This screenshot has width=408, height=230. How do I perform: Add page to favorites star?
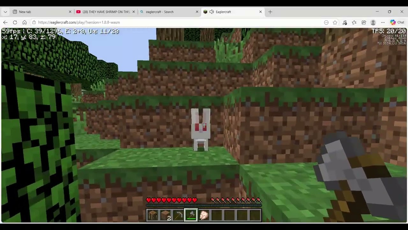(x=335, y=22)
